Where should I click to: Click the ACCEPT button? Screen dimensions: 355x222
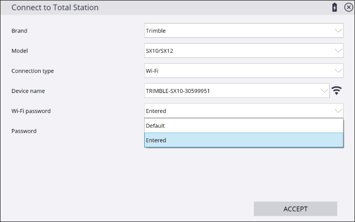coord(296,209)
